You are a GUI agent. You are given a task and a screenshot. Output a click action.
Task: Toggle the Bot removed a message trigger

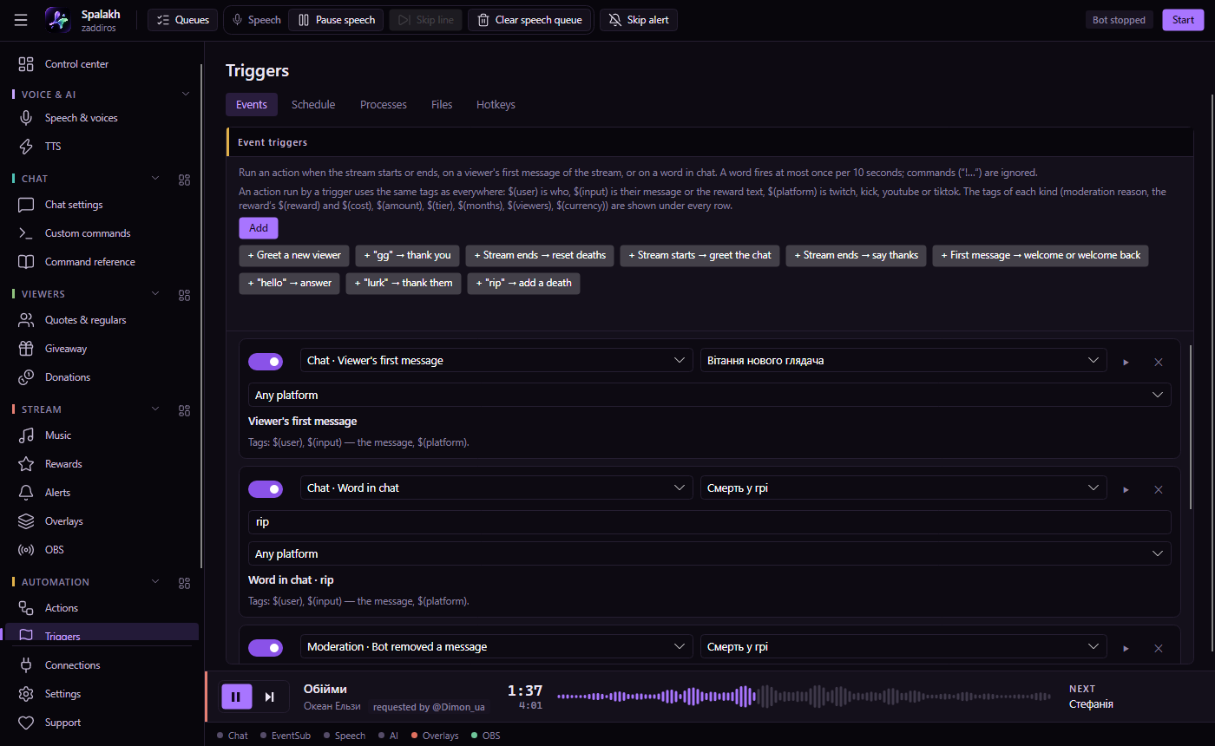[266, 648]
